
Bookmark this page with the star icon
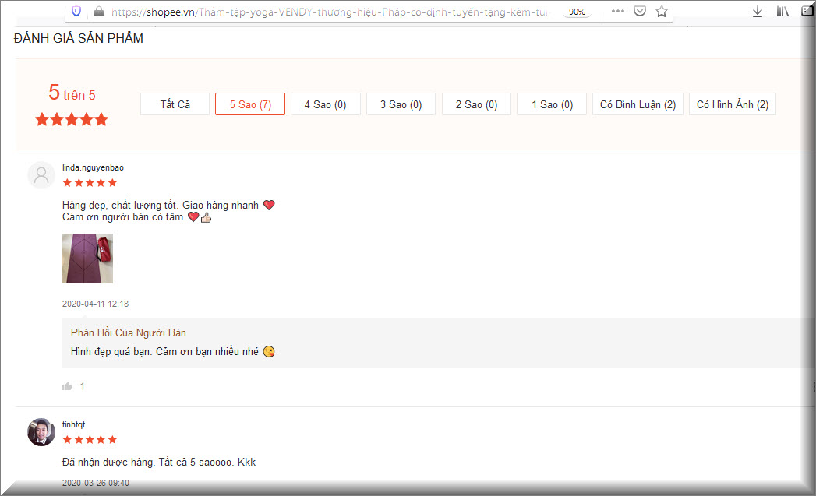(x=662, y=12)
